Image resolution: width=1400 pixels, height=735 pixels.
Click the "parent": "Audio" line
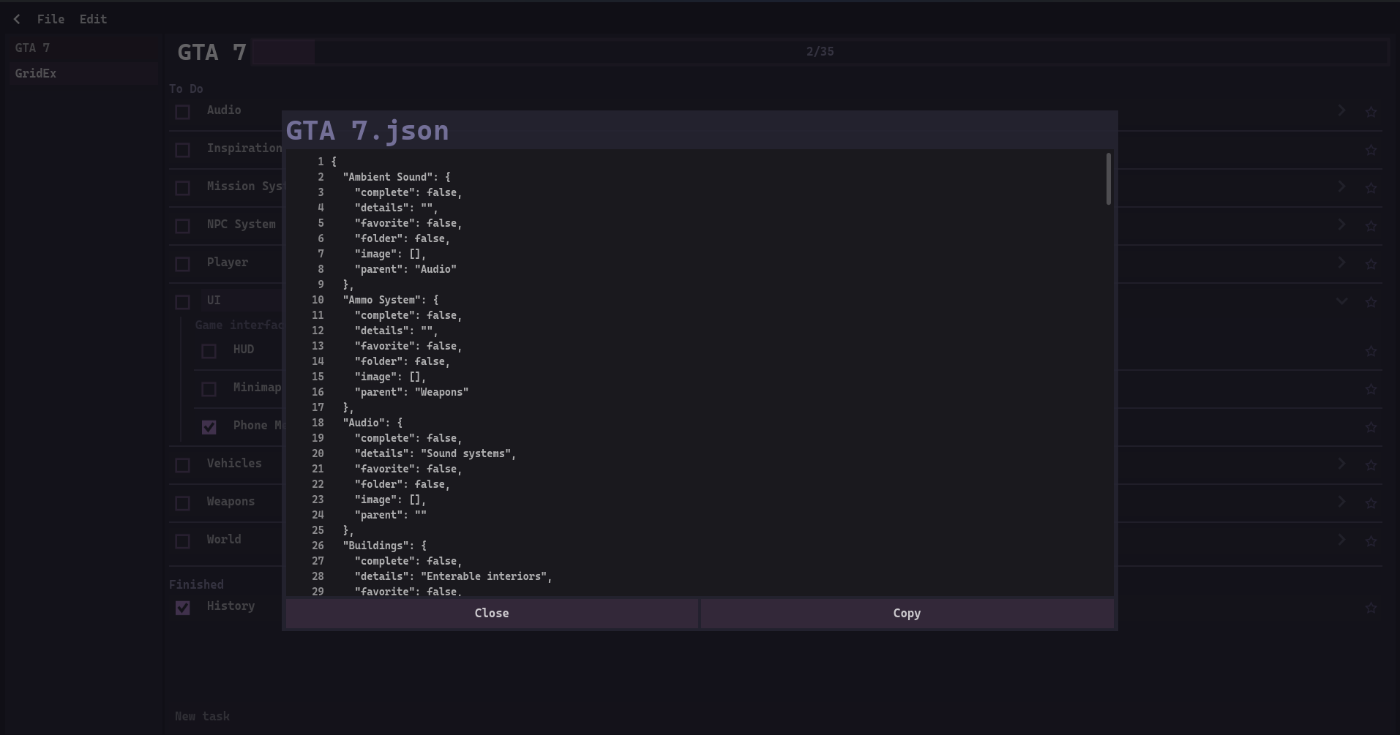pos(405,269)
